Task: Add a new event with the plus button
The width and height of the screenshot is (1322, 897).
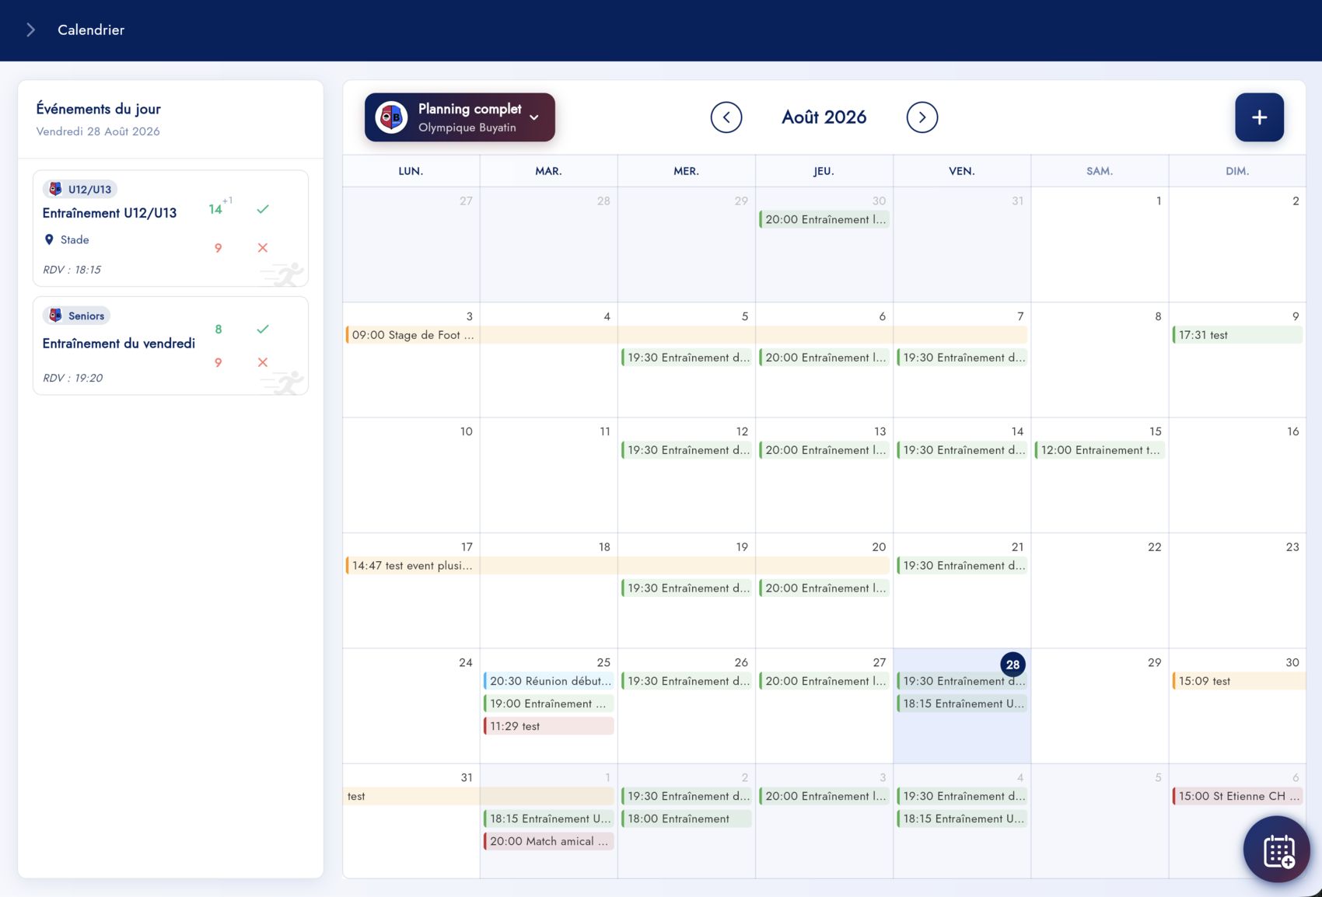Action: coord(1259,117)
